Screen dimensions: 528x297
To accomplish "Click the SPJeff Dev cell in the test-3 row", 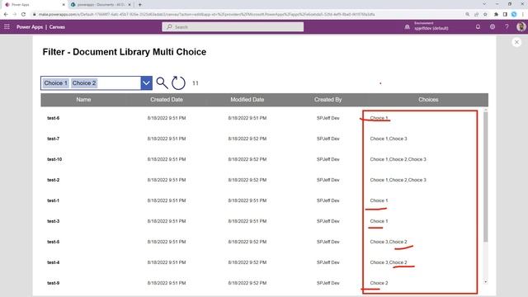I will (328, 221).
